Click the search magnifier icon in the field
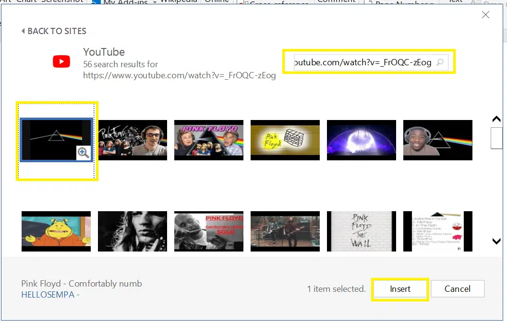The image size is (507, 324). pos(440,62)
